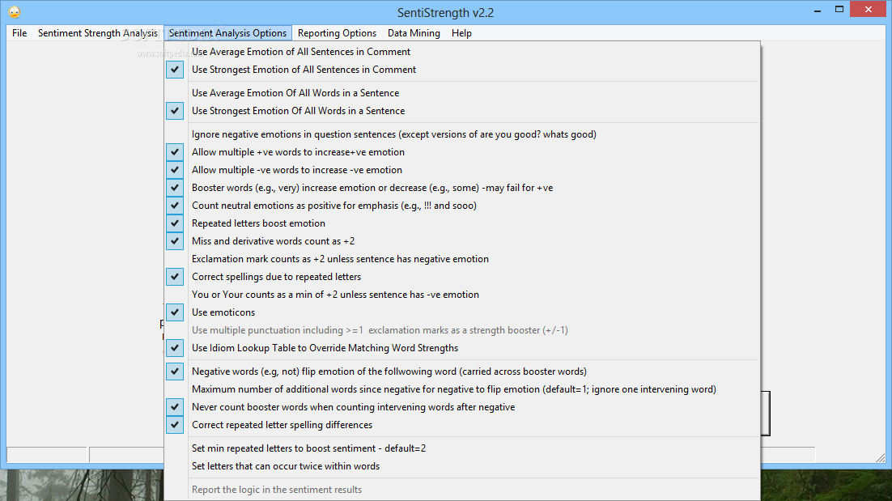Maximize the SentiStrength window
Screen dimensions: 892x501
(839, 10)
